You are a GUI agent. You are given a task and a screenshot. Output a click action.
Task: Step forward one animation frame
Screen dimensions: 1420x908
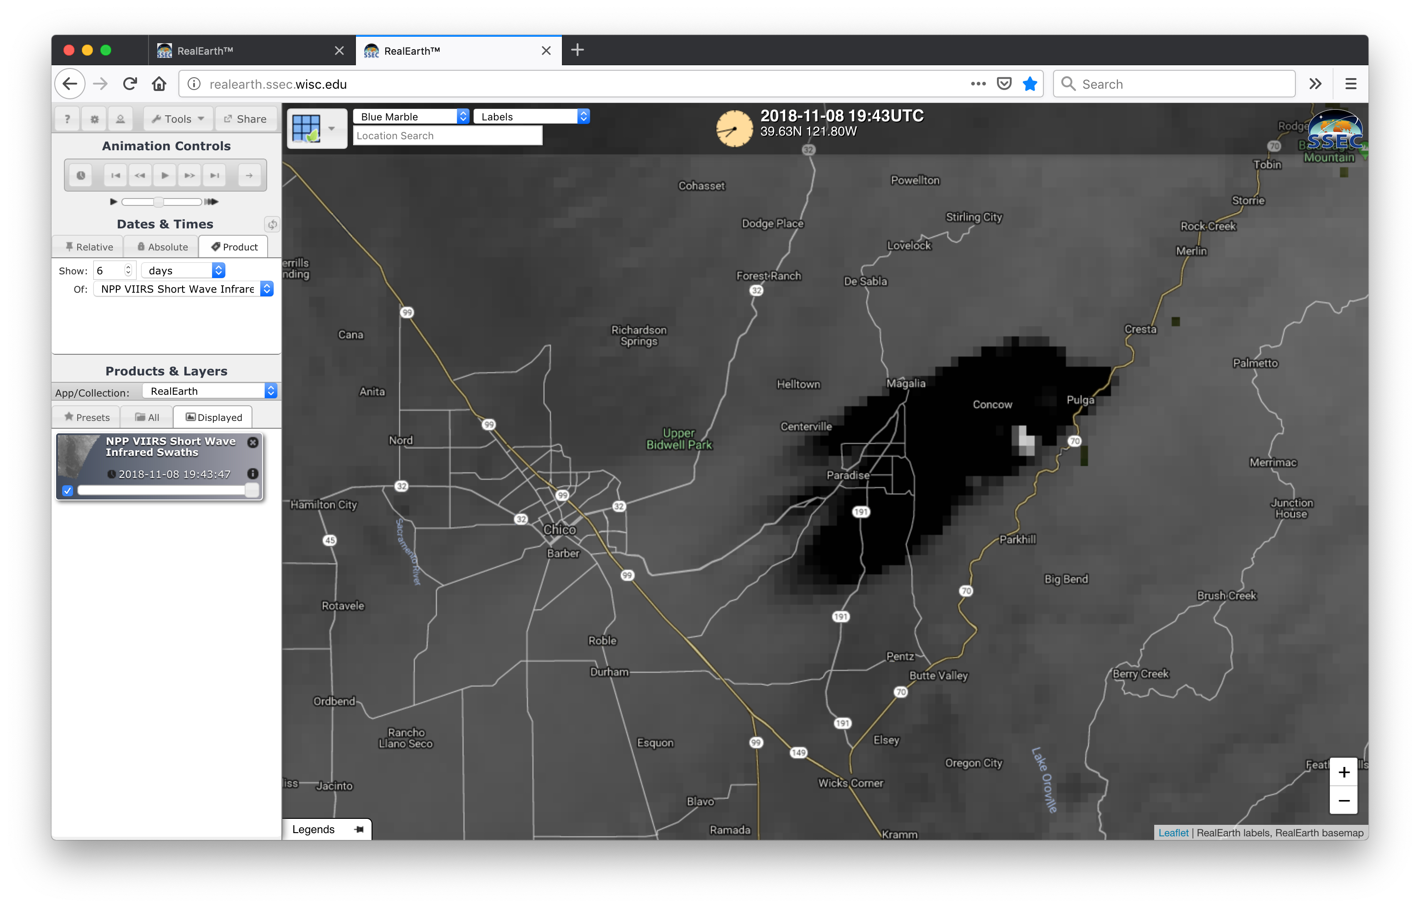point(189,175)
